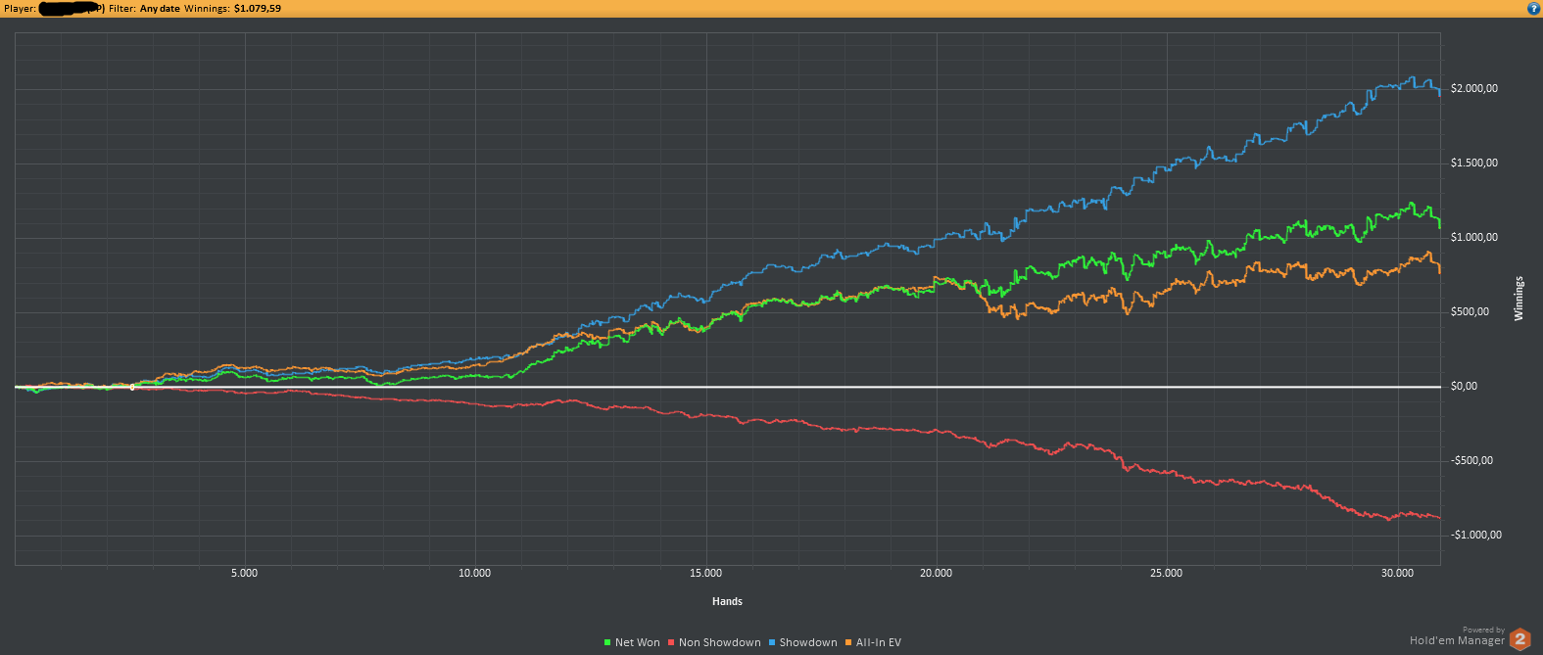Click the 20.000 hands axis label
The image size is (1543, 655).
(x=936, y=574)
